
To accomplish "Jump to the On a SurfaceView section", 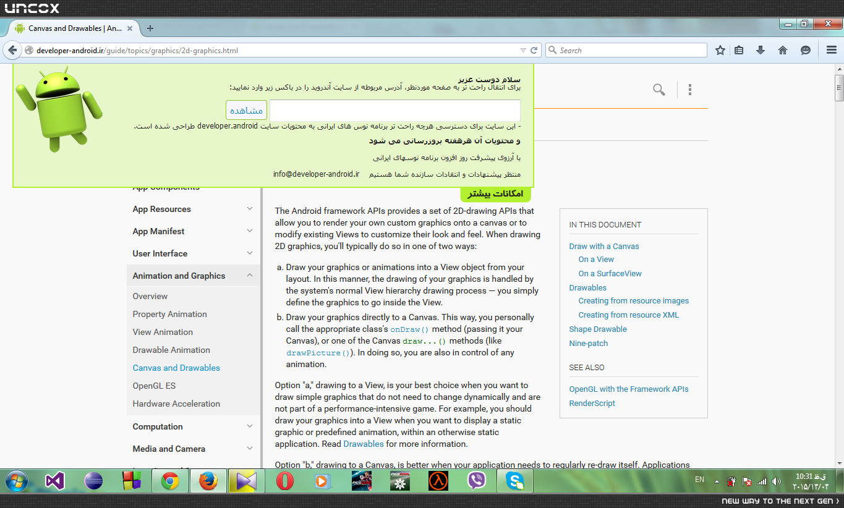I will tap(610, 273).
